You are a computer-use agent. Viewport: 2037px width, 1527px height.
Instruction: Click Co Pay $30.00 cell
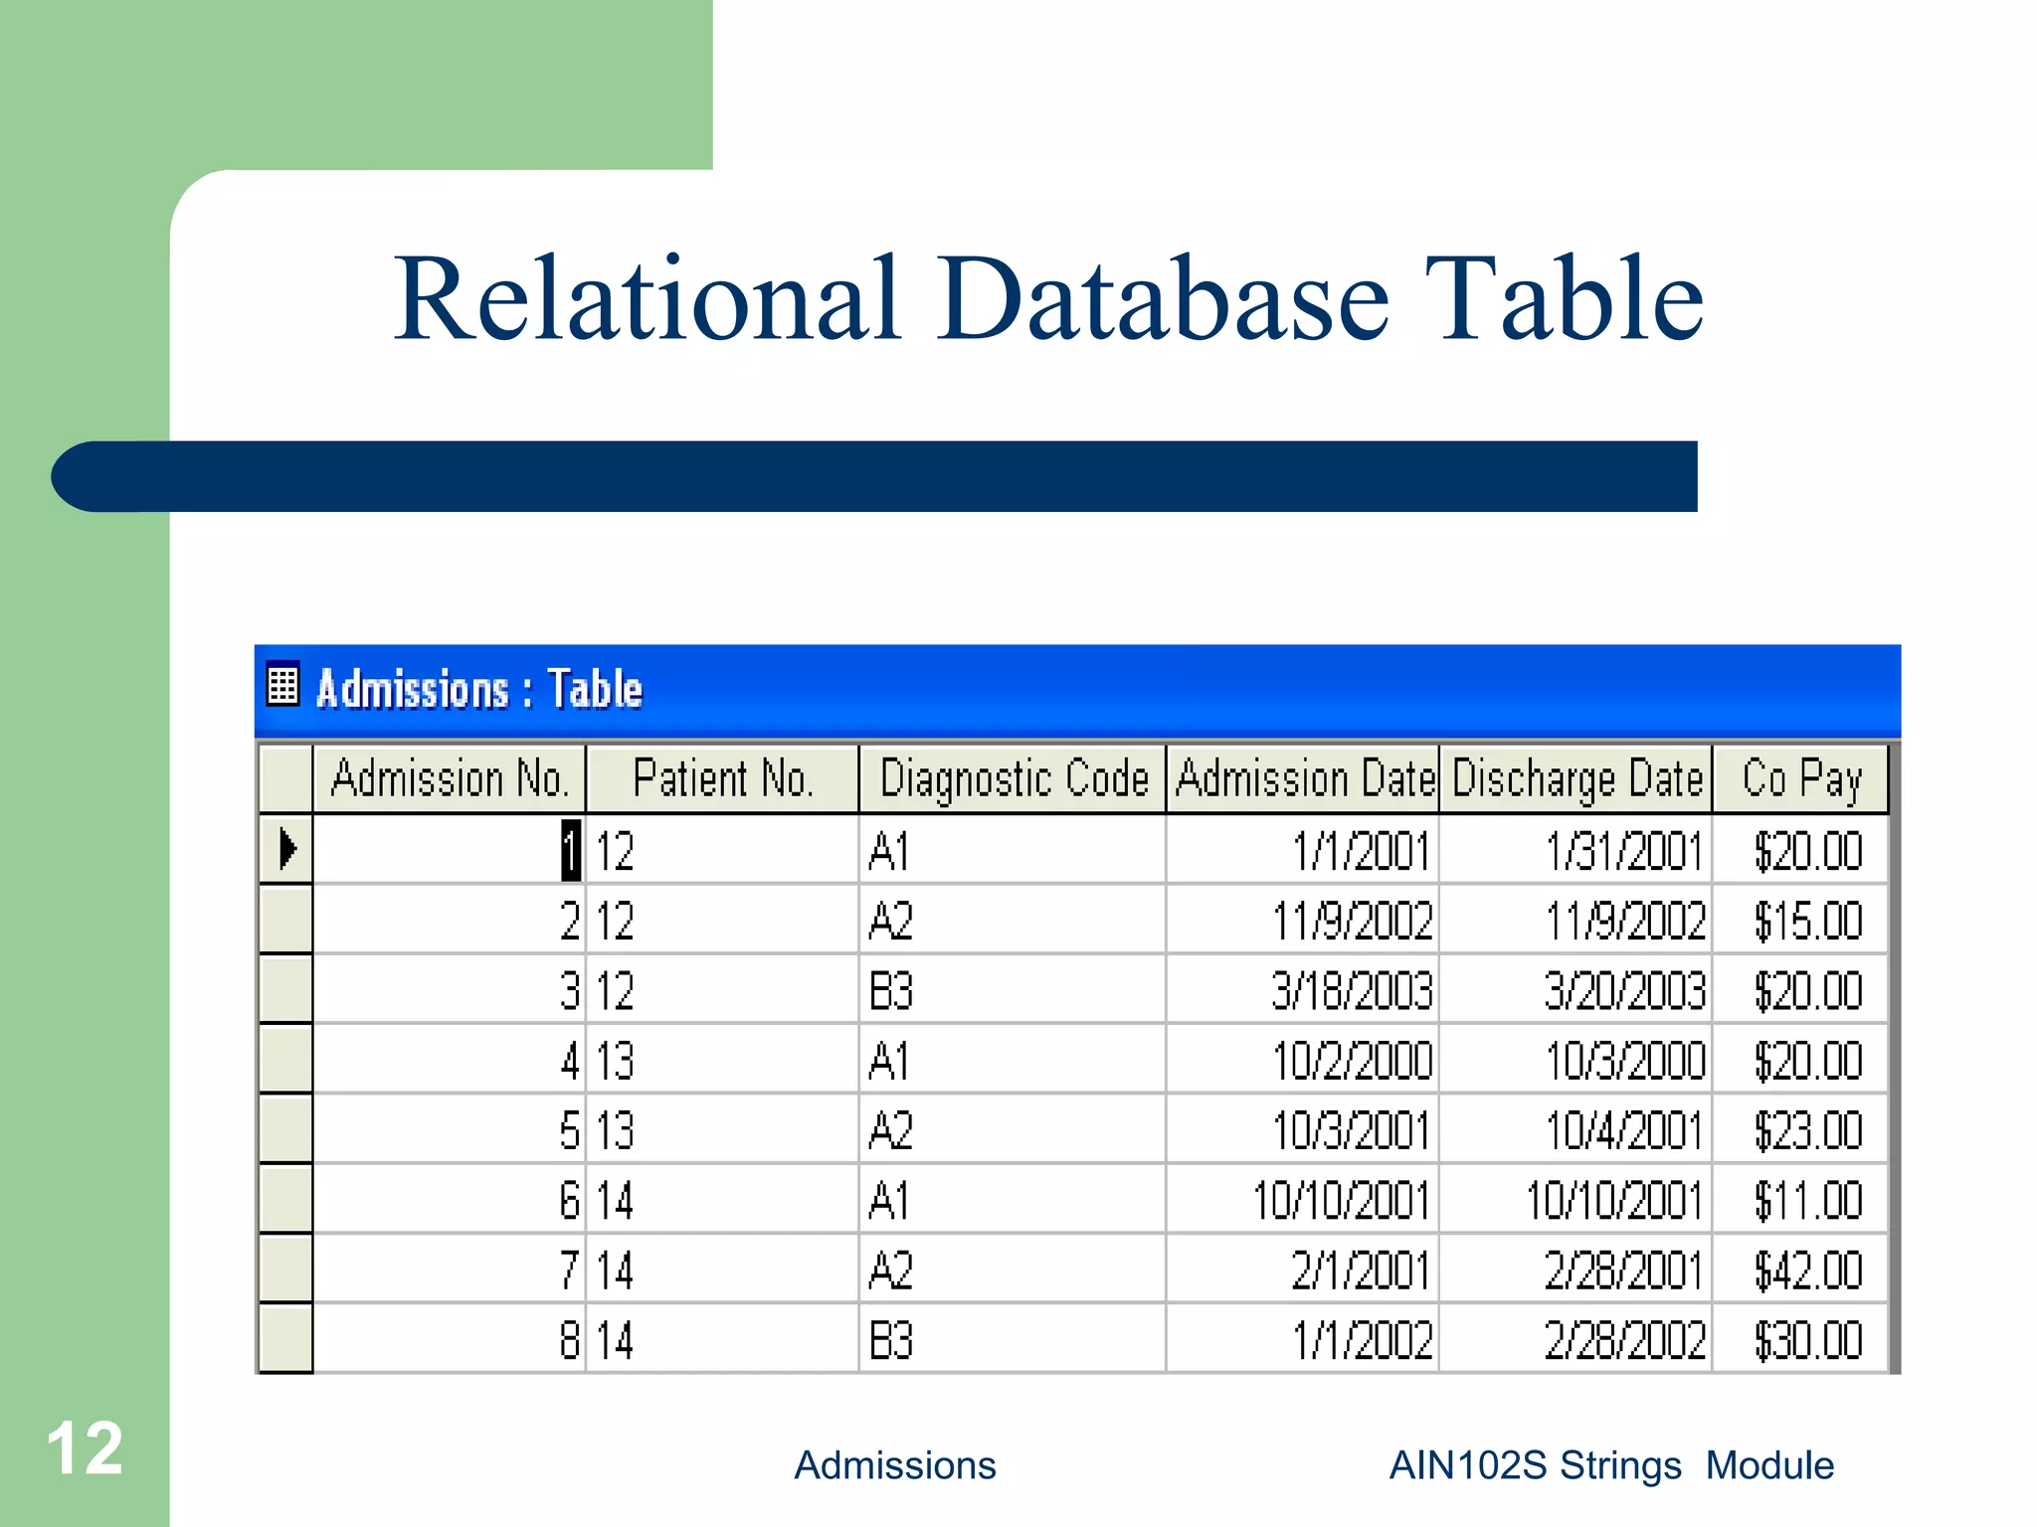[x=1801, y=1339]
